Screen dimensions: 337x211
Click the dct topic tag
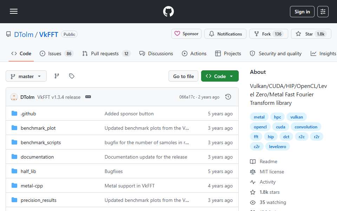[286, 137]
